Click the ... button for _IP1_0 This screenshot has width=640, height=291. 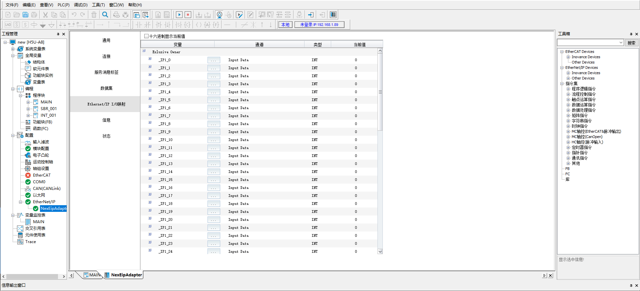214,60
